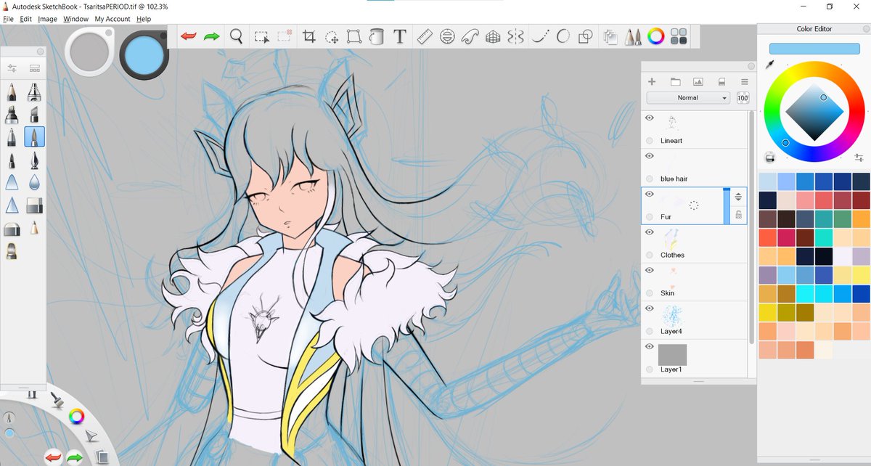Viewport: 871px width, 466px height.
Task: Open the Brush Library in brush palette
Action: click(x=34, y=68)
